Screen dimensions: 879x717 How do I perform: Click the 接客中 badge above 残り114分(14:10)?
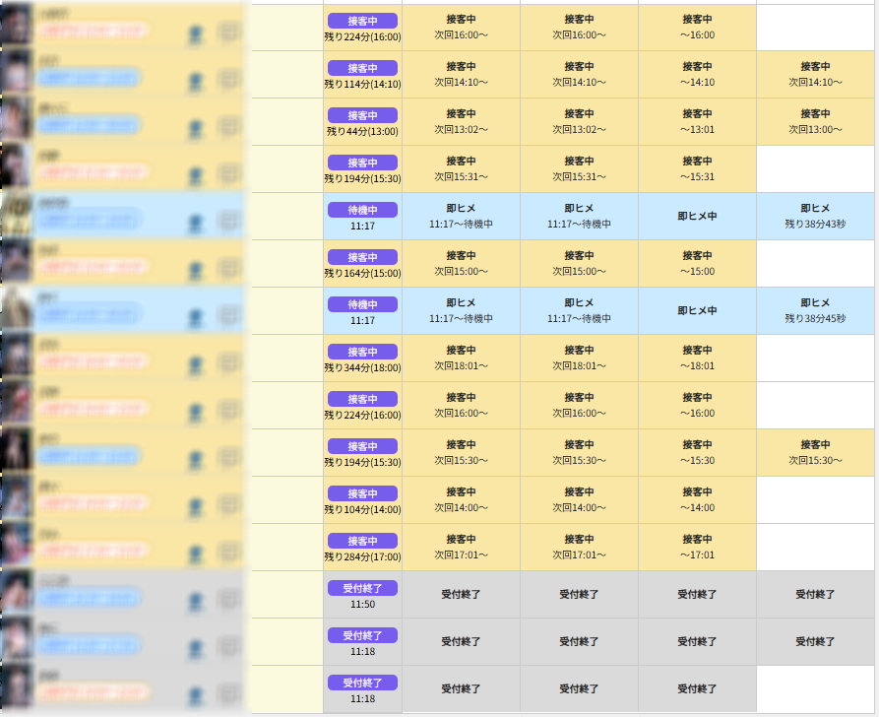coord(362,68)
